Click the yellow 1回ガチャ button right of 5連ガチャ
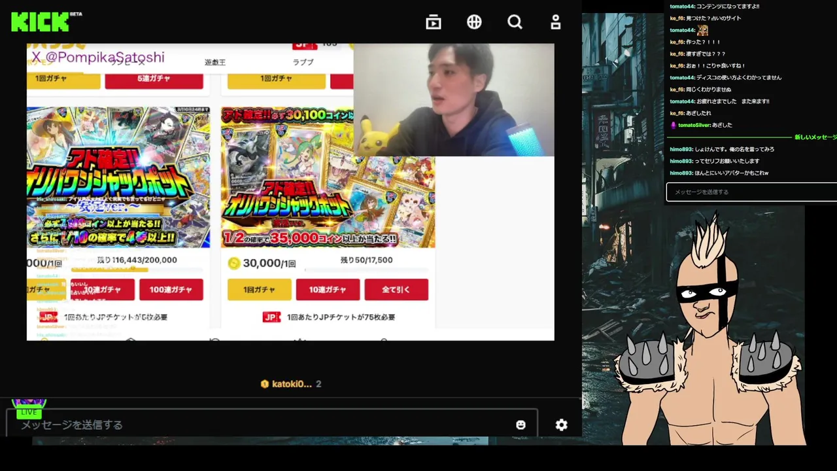 point(276,78)
